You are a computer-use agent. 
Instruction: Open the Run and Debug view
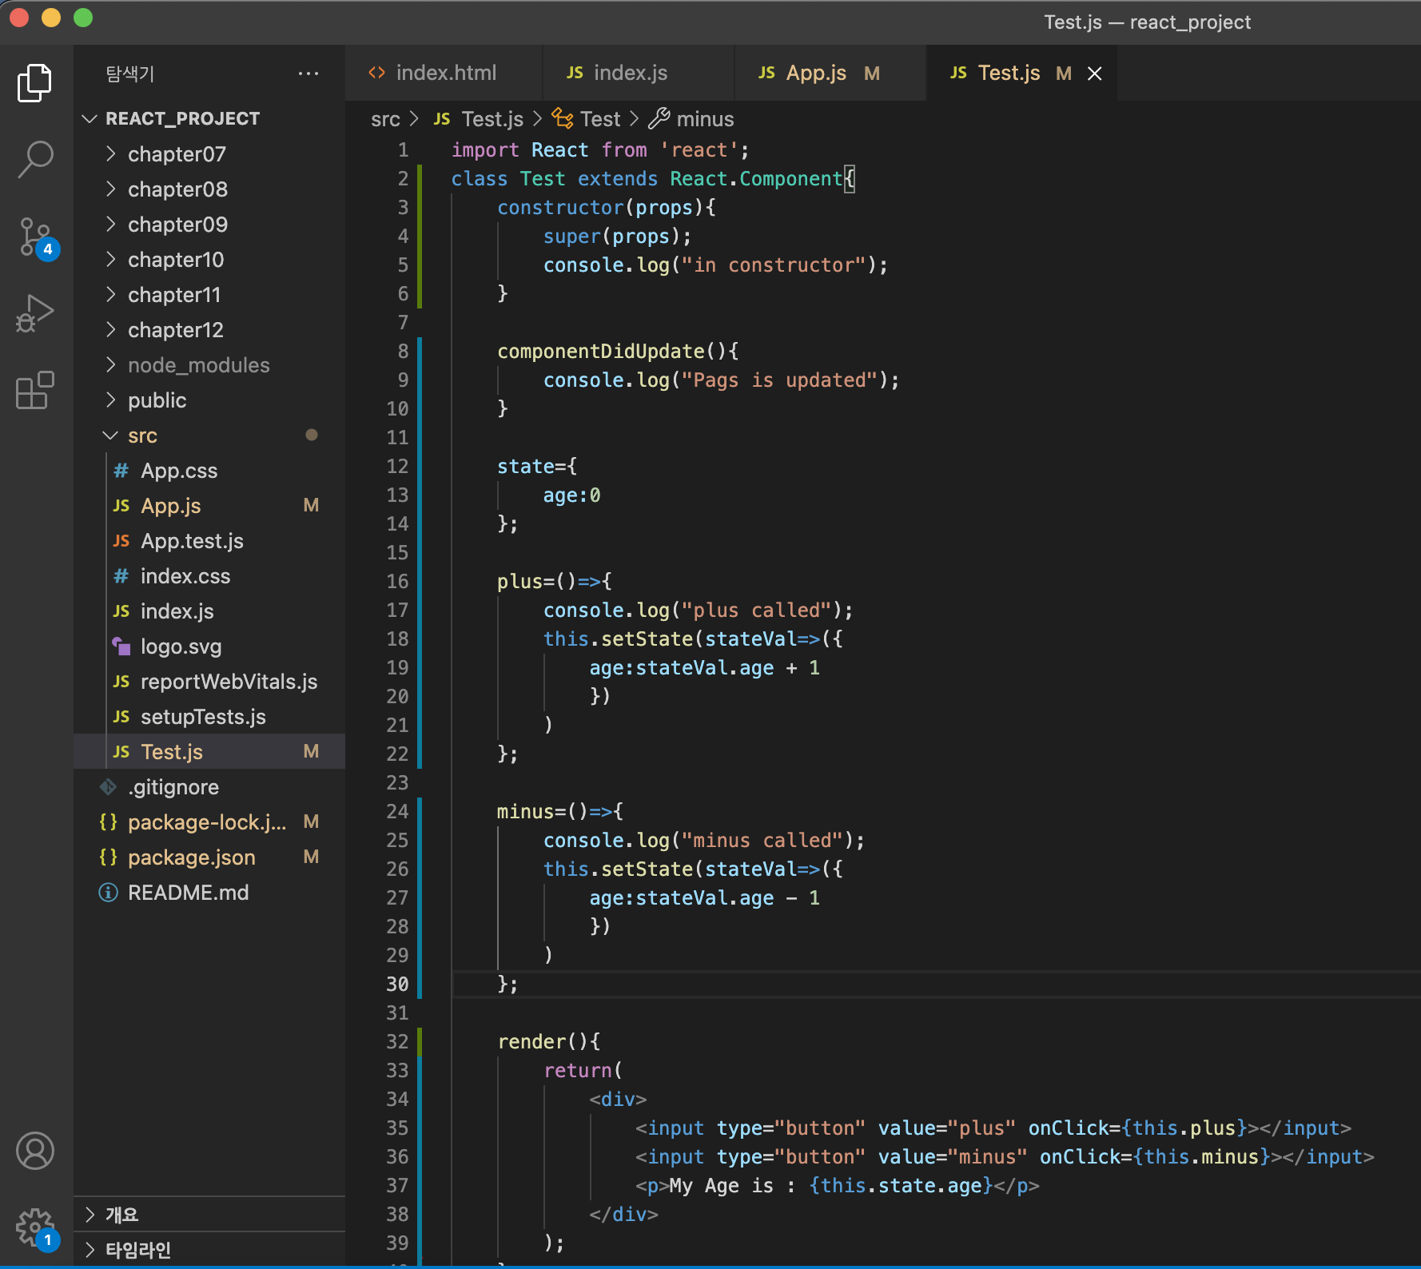coord(35,312)
